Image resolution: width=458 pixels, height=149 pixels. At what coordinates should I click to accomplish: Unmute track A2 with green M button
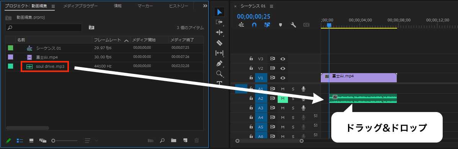[x=283, y=98]
